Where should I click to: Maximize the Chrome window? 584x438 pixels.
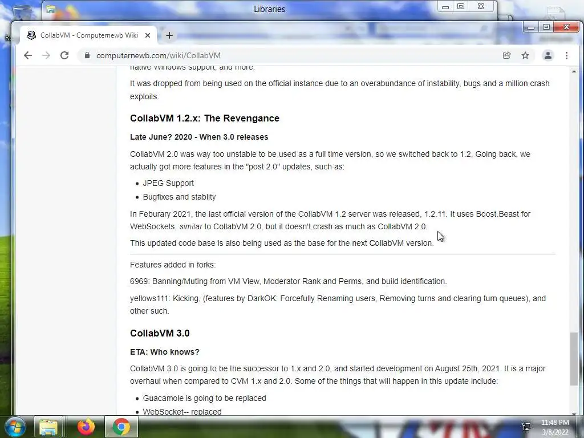[546, 27]
